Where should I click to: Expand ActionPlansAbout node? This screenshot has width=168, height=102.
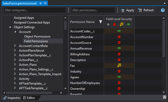15,50
